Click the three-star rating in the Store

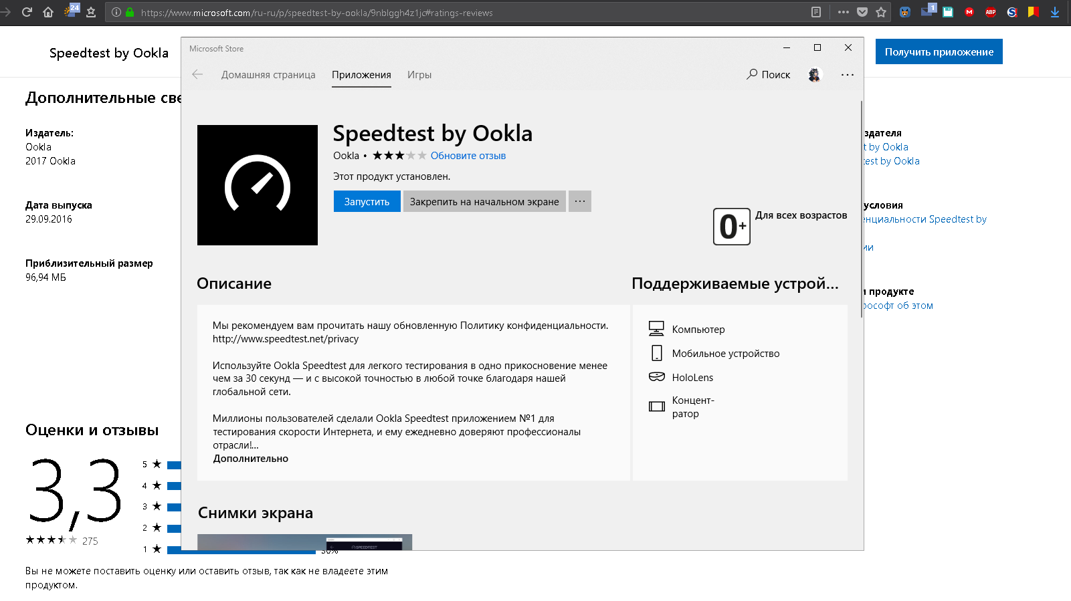click(x=399, y=156)
